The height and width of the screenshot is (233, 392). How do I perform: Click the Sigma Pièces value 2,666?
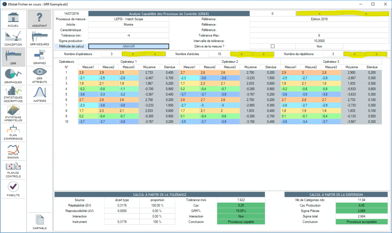(361, 211)
